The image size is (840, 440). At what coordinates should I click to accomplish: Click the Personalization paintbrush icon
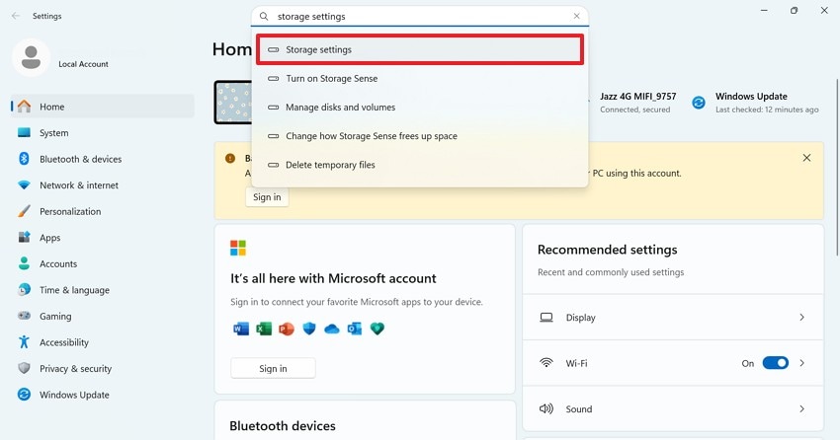pyautogui.click(x=24, y=211)
